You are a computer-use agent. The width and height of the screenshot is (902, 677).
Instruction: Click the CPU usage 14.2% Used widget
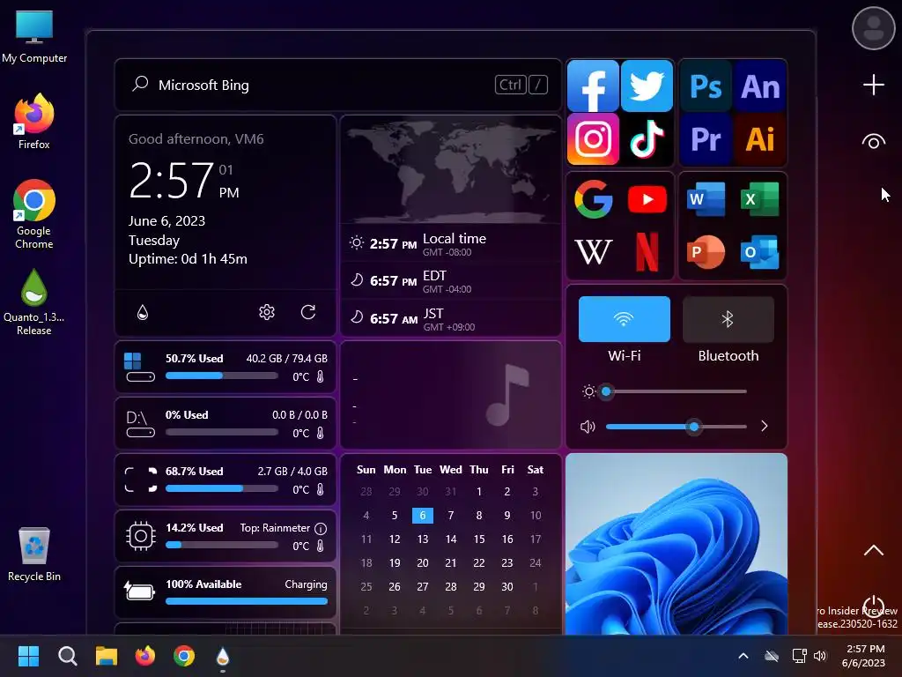(x=225, y=536)
